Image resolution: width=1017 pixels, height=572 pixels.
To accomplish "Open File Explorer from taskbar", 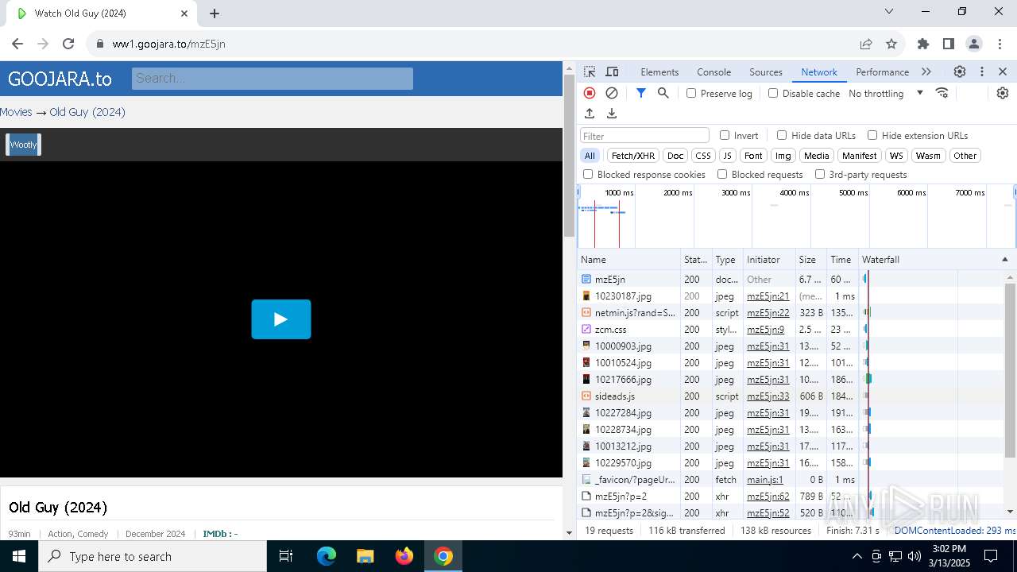I will pyautogui.click(x=365, y=556).
